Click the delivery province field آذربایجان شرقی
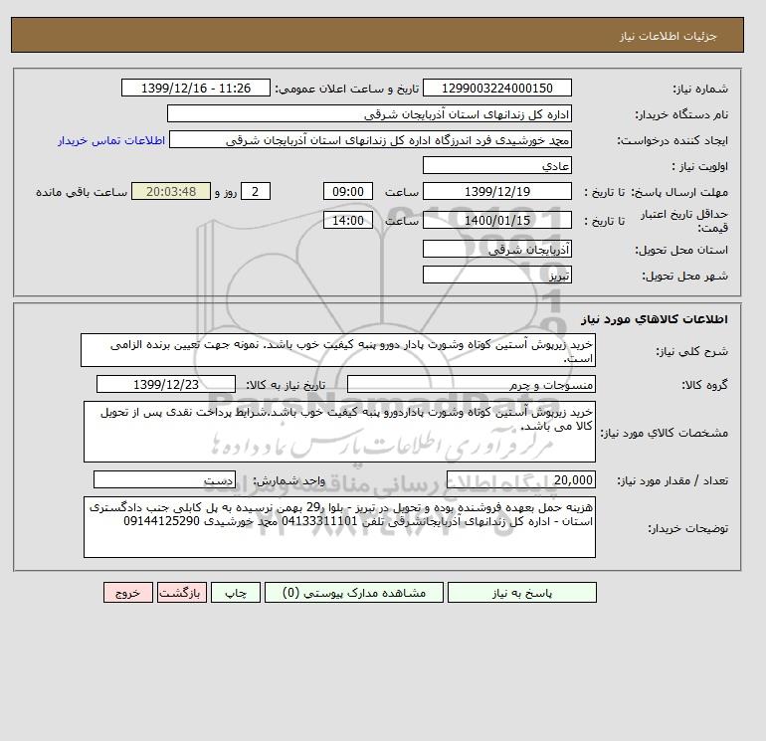The height and width of the screenshot is (741, 766). point(496,249)
